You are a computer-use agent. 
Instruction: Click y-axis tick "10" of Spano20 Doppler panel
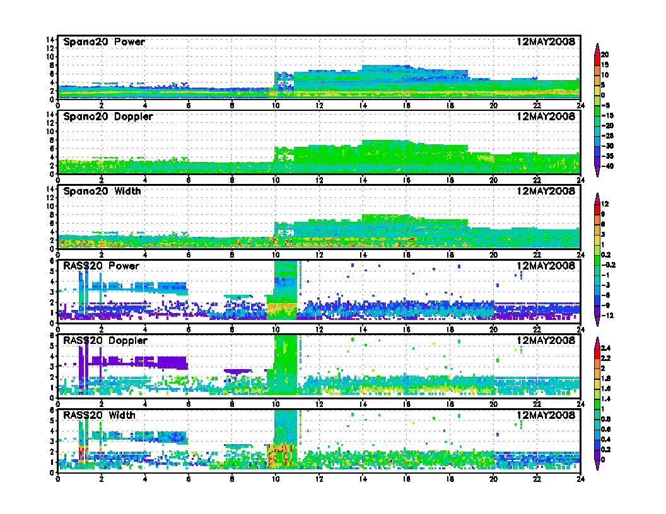pyautogui.click(x=50, y=132)
